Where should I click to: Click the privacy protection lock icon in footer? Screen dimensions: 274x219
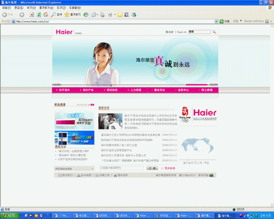click(115, 176)
